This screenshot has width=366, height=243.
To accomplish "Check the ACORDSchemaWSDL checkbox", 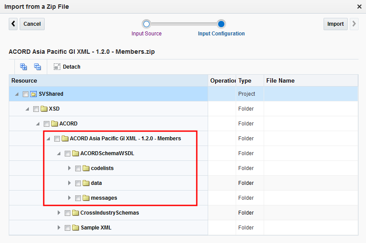I will (67, 154).
